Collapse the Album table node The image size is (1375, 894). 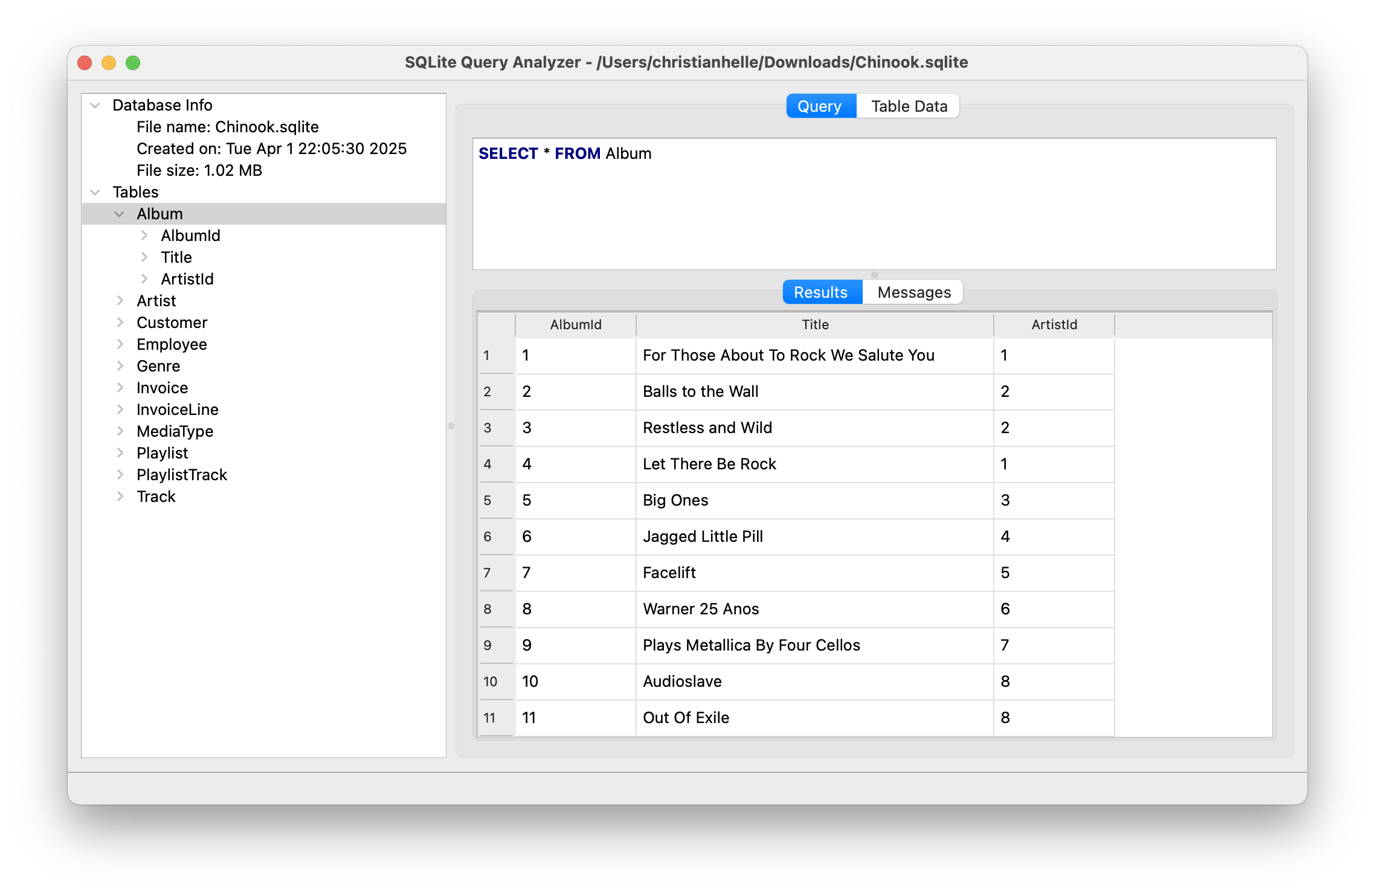(x=118, y=213)
